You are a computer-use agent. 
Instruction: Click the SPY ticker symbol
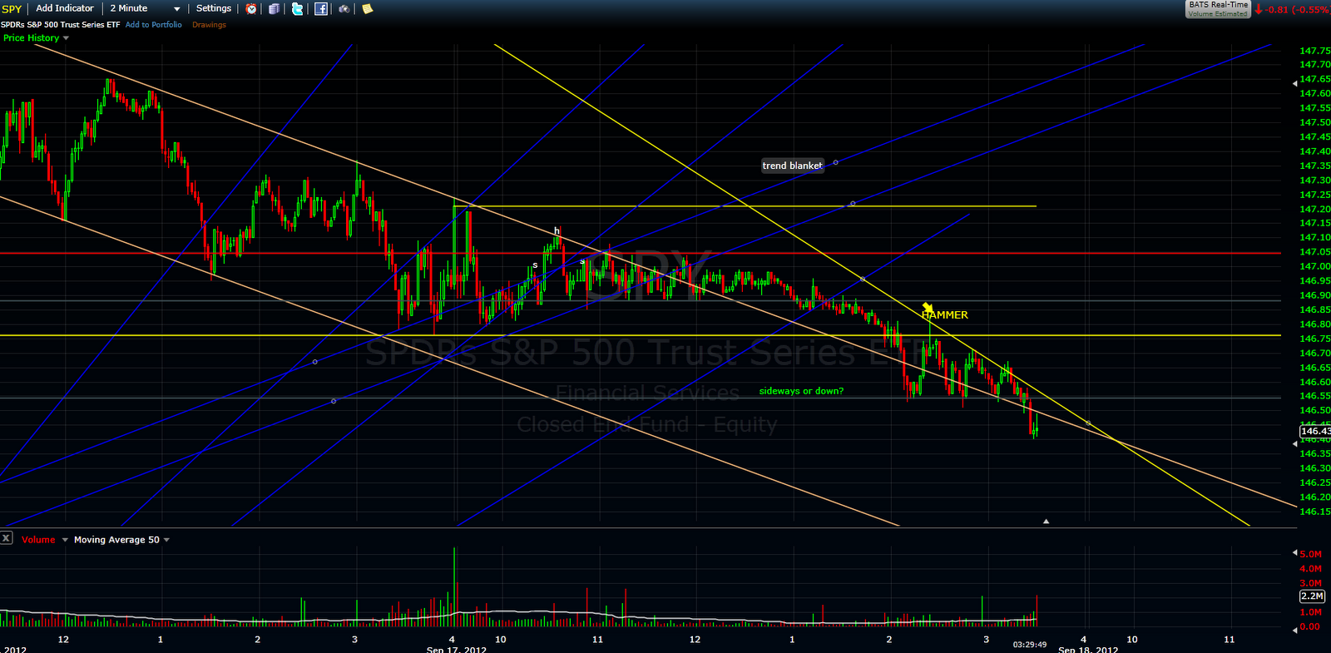coord(12,9)
